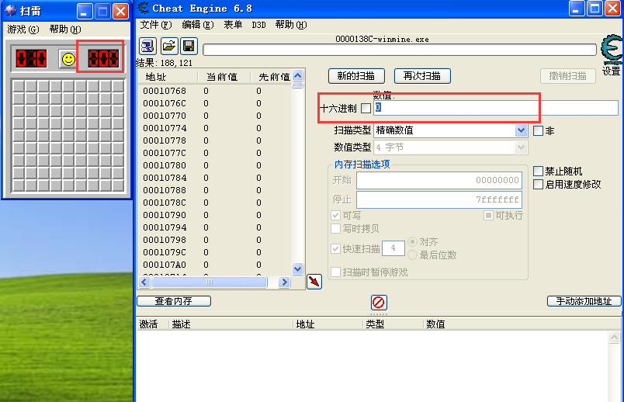This screenshot has height=402, width=624.
Task: Click results list scroll right arrow
Action: [284, 282]
